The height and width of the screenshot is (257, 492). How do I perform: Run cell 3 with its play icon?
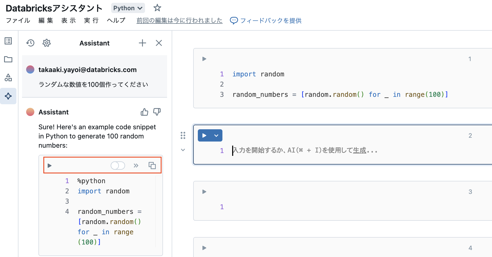tap(204, 192)
